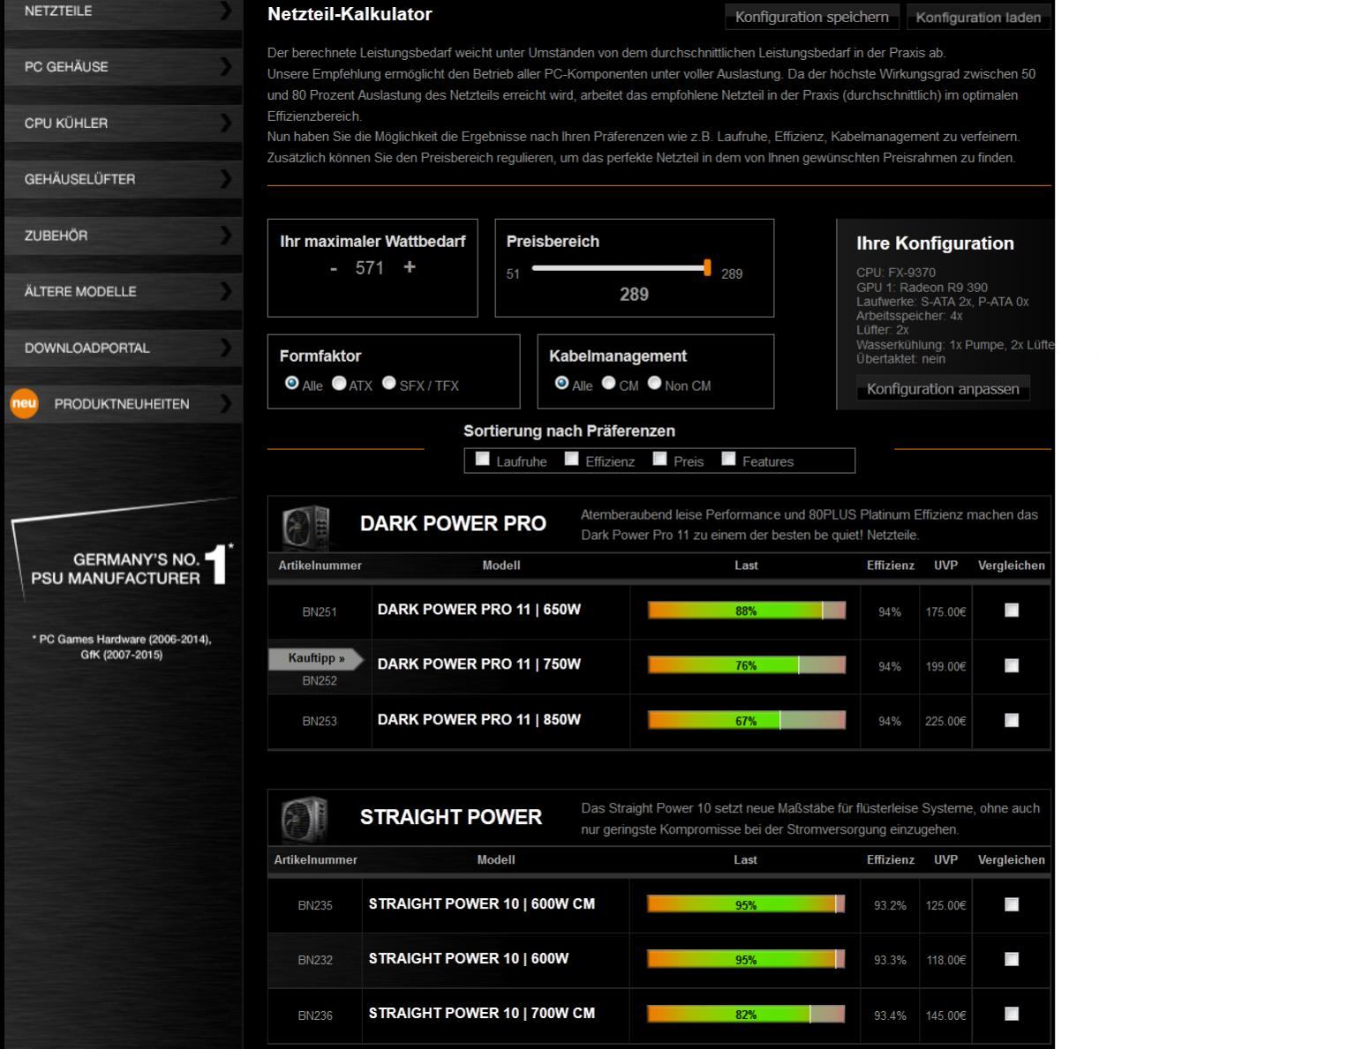1355x1049 pixels.
Task: Click the Kauftipp label on BN252
Action: tap(316, 658)
